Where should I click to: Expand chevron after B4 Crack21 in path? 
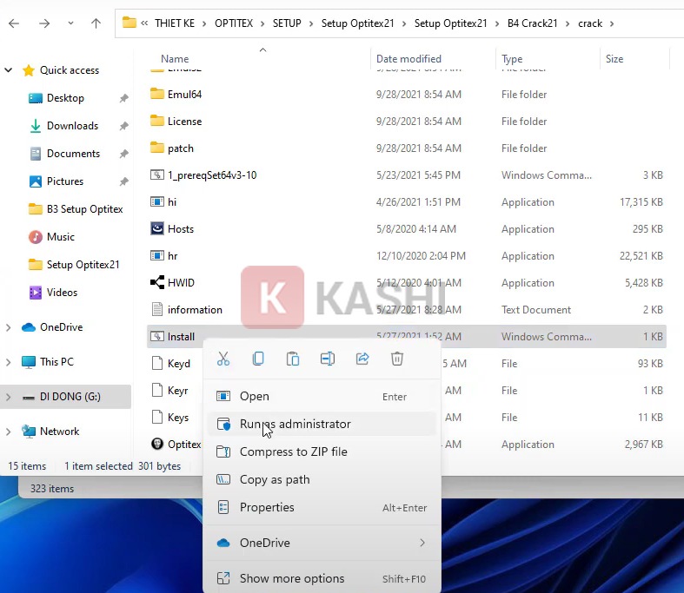point(568,23)
